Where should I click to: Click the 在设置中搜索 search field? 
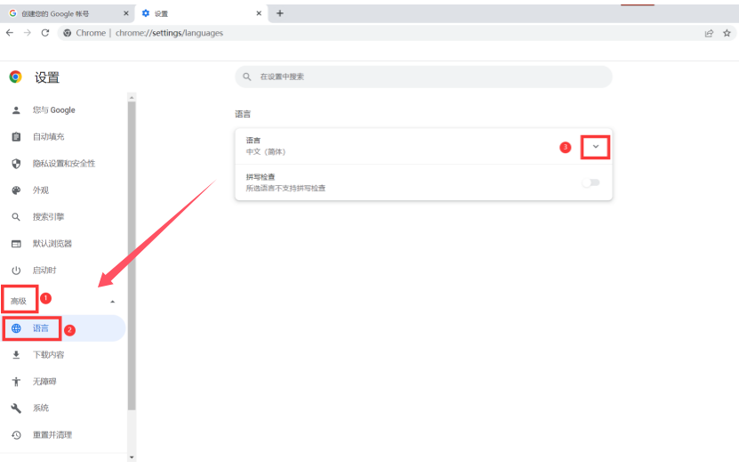[x=423, y=77]
